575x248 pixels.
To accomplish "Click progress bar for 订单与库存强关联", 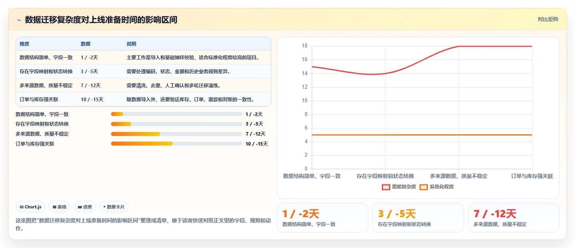I will coord(177,144).
